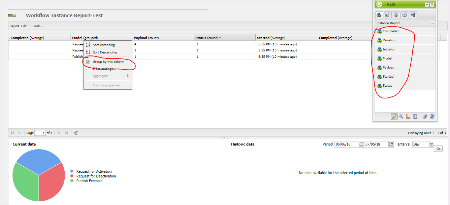Click the clock Versioning tab icon in Sidekick
Viewport: 450px width, 205px height.
click(x=404, y=15)
